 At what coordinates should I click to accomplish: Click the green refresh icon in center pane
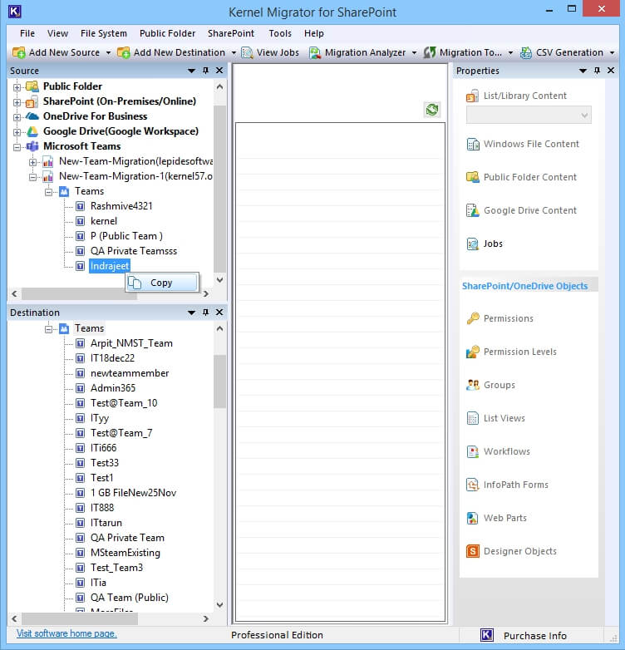[x=432, y=110]
